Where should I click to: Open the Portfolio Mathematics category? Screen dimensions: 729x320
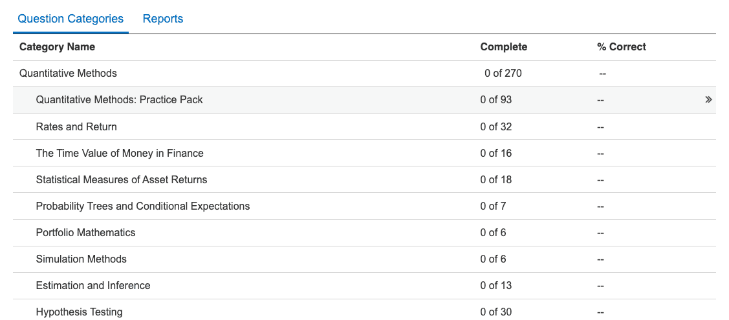pyautogui.click(x=85, y=232)
